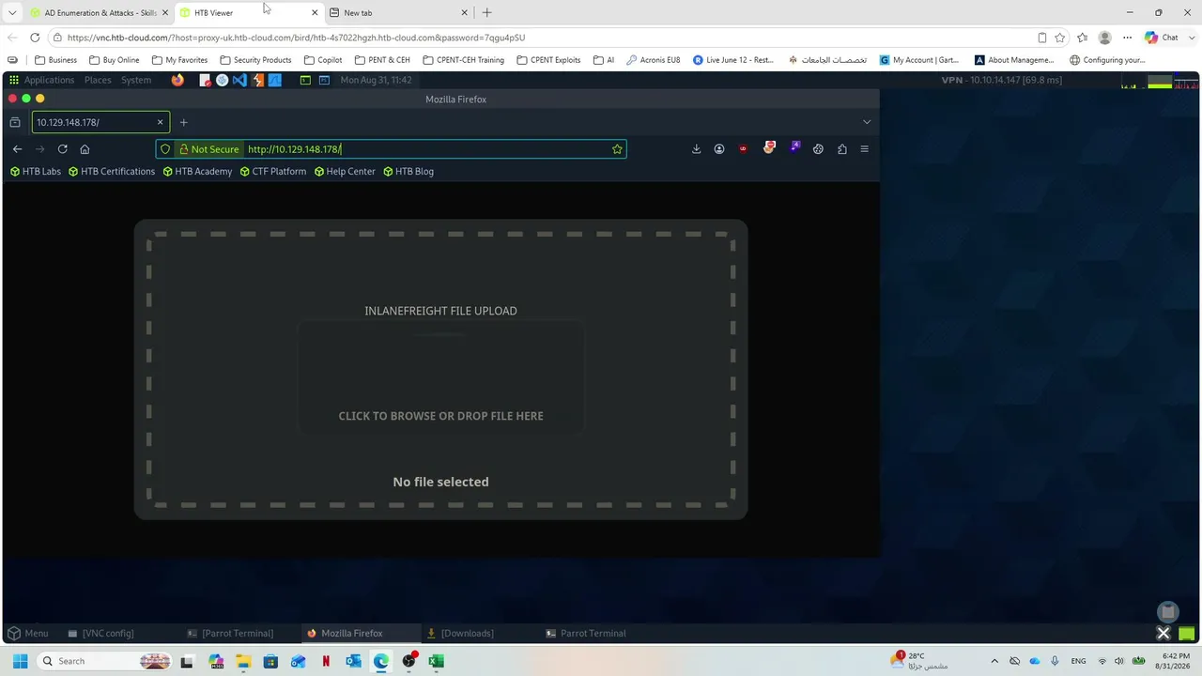The height and width of the screenshot is (676, 1202).
Task: Open the Help Center bookmark
Action: [x=345, y=172]
